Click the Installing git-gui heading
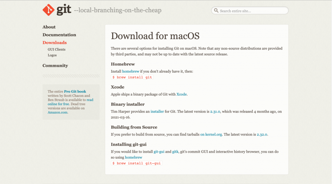The height and width of the screenshot is (184, 332). (x=129, y=144)
